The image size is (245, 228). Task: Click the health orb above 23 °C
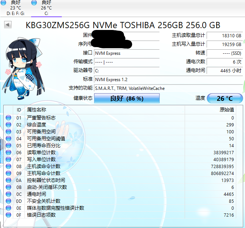3,2
